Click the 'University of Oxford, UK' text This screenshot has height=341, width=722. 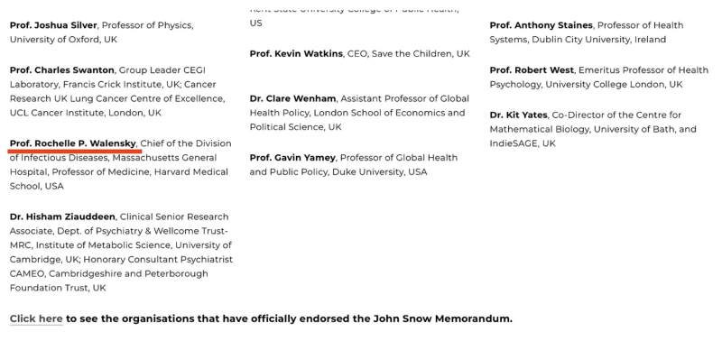(x=63, y=40)
